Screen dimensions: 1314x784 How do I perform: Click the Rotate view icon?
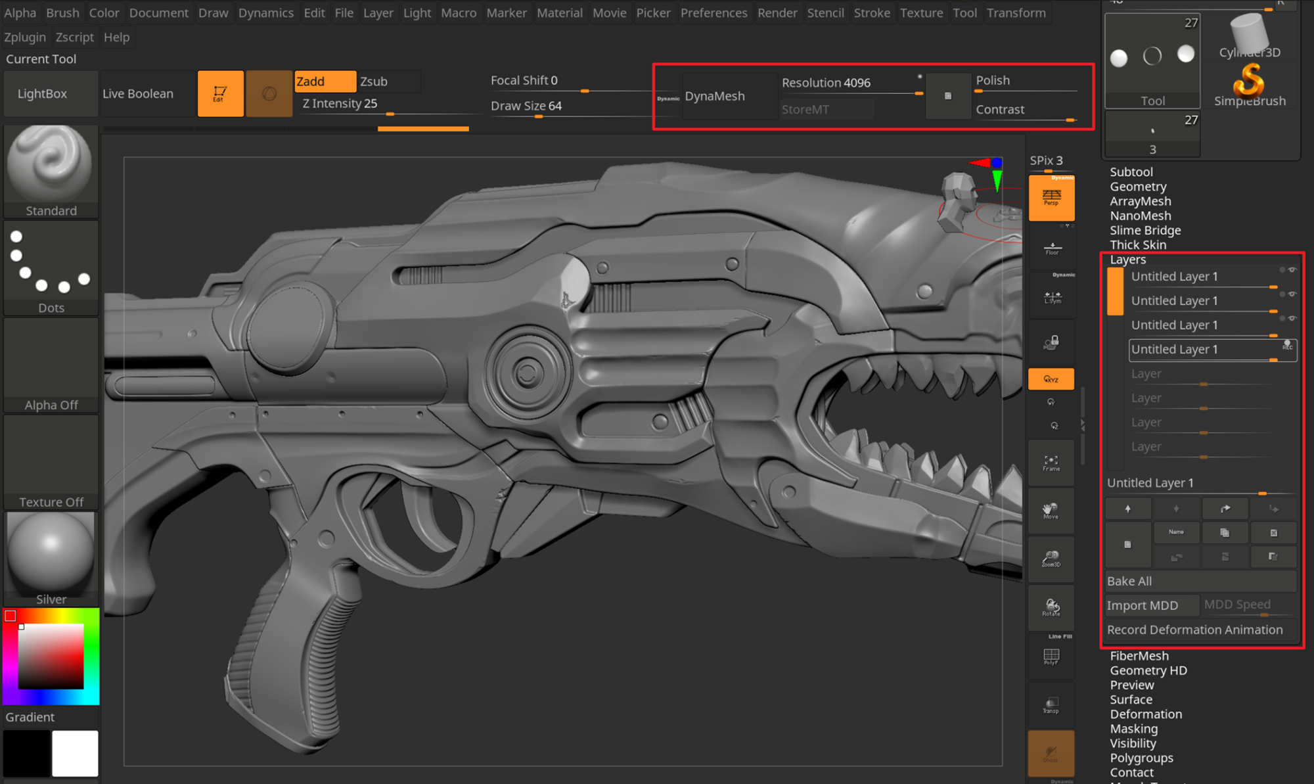tap(1051, 607)
